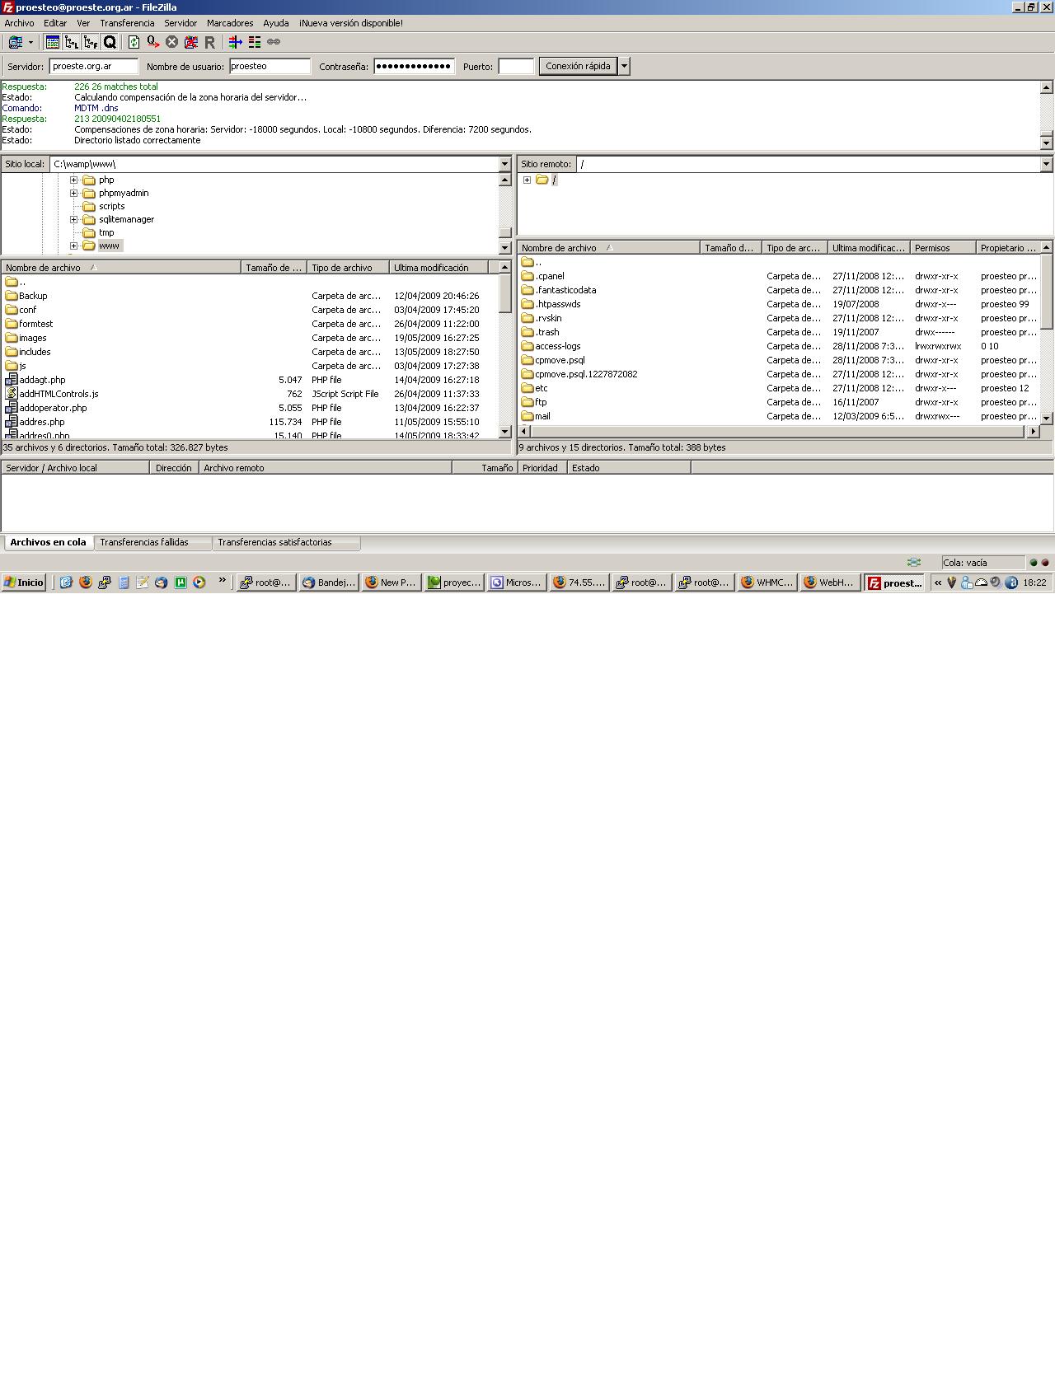Open the Conexión rápida history dropdown arrow
Image resolution: width=1055 pixels, height=1399 pixels.
coord(624,66)
